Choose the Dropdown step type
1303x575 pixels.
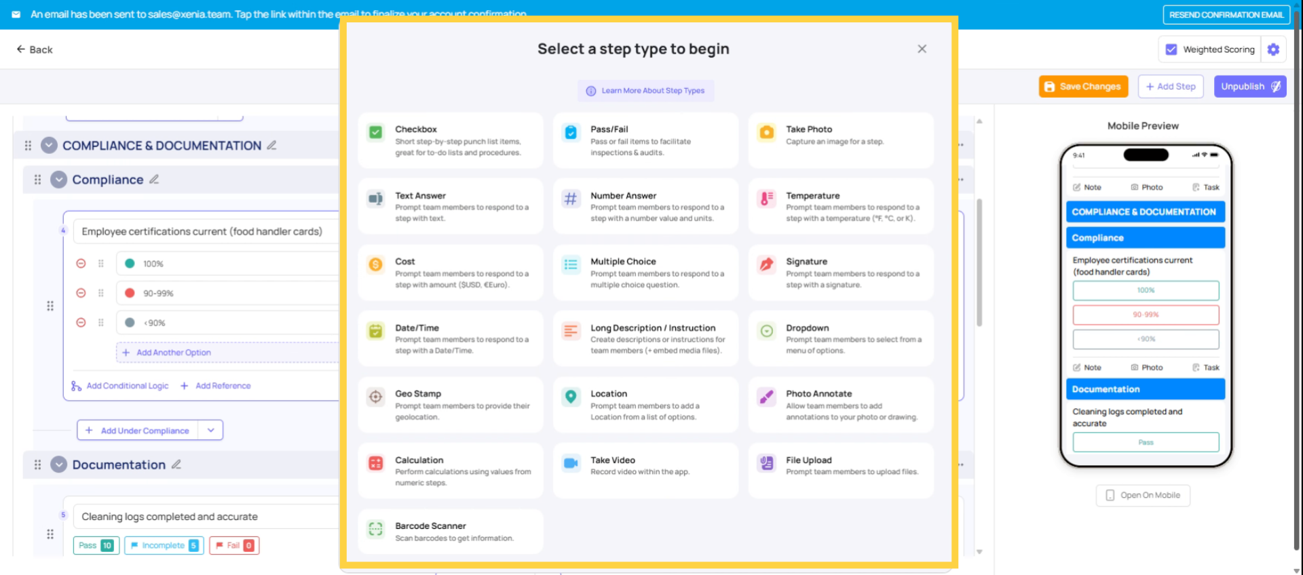click(x=841, y=338)
